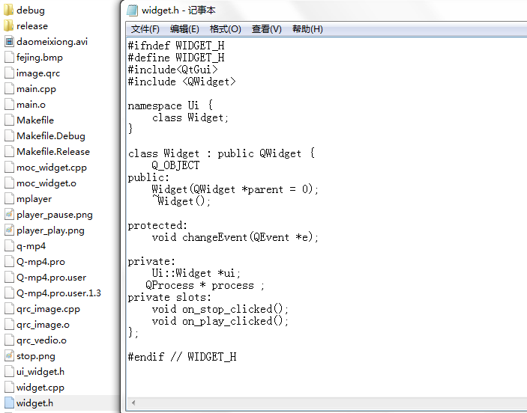The width and height of the screenshot is (527, 413).
Task: Select the file name Q-mp4.pro.user
Action: (x=52, y=278)
